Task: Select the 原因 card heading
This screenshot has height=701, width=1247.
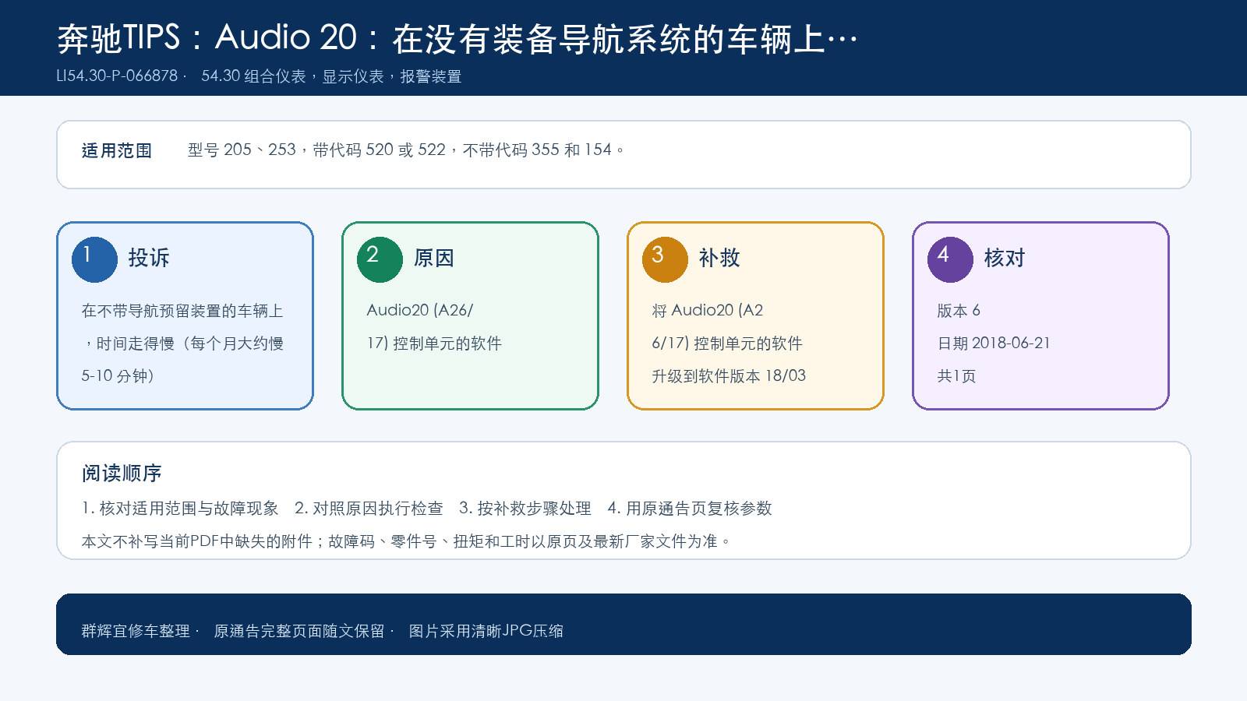Action: point(434,258)
